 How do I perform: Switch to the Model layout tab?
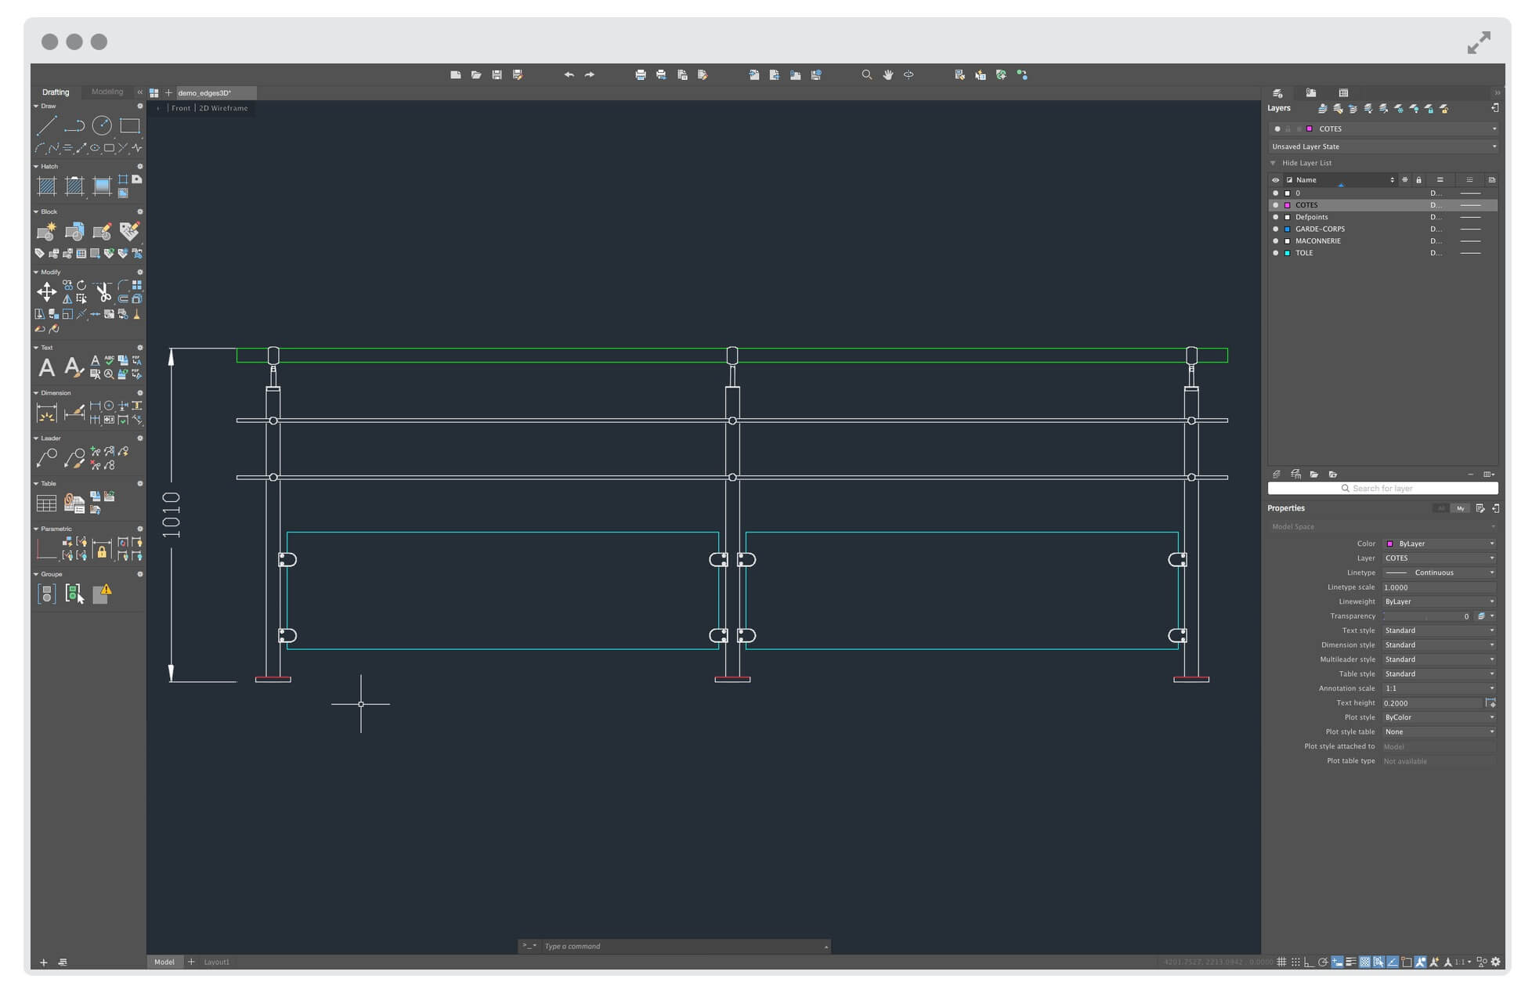[164, 962]
